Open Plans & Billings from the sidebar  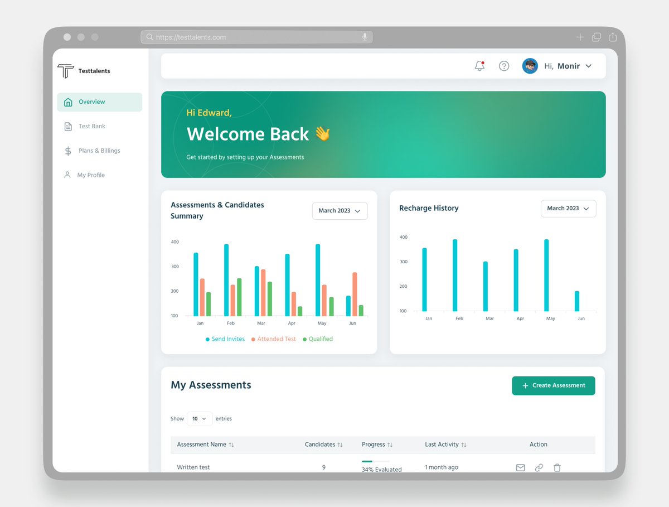[x=99, y=151]
